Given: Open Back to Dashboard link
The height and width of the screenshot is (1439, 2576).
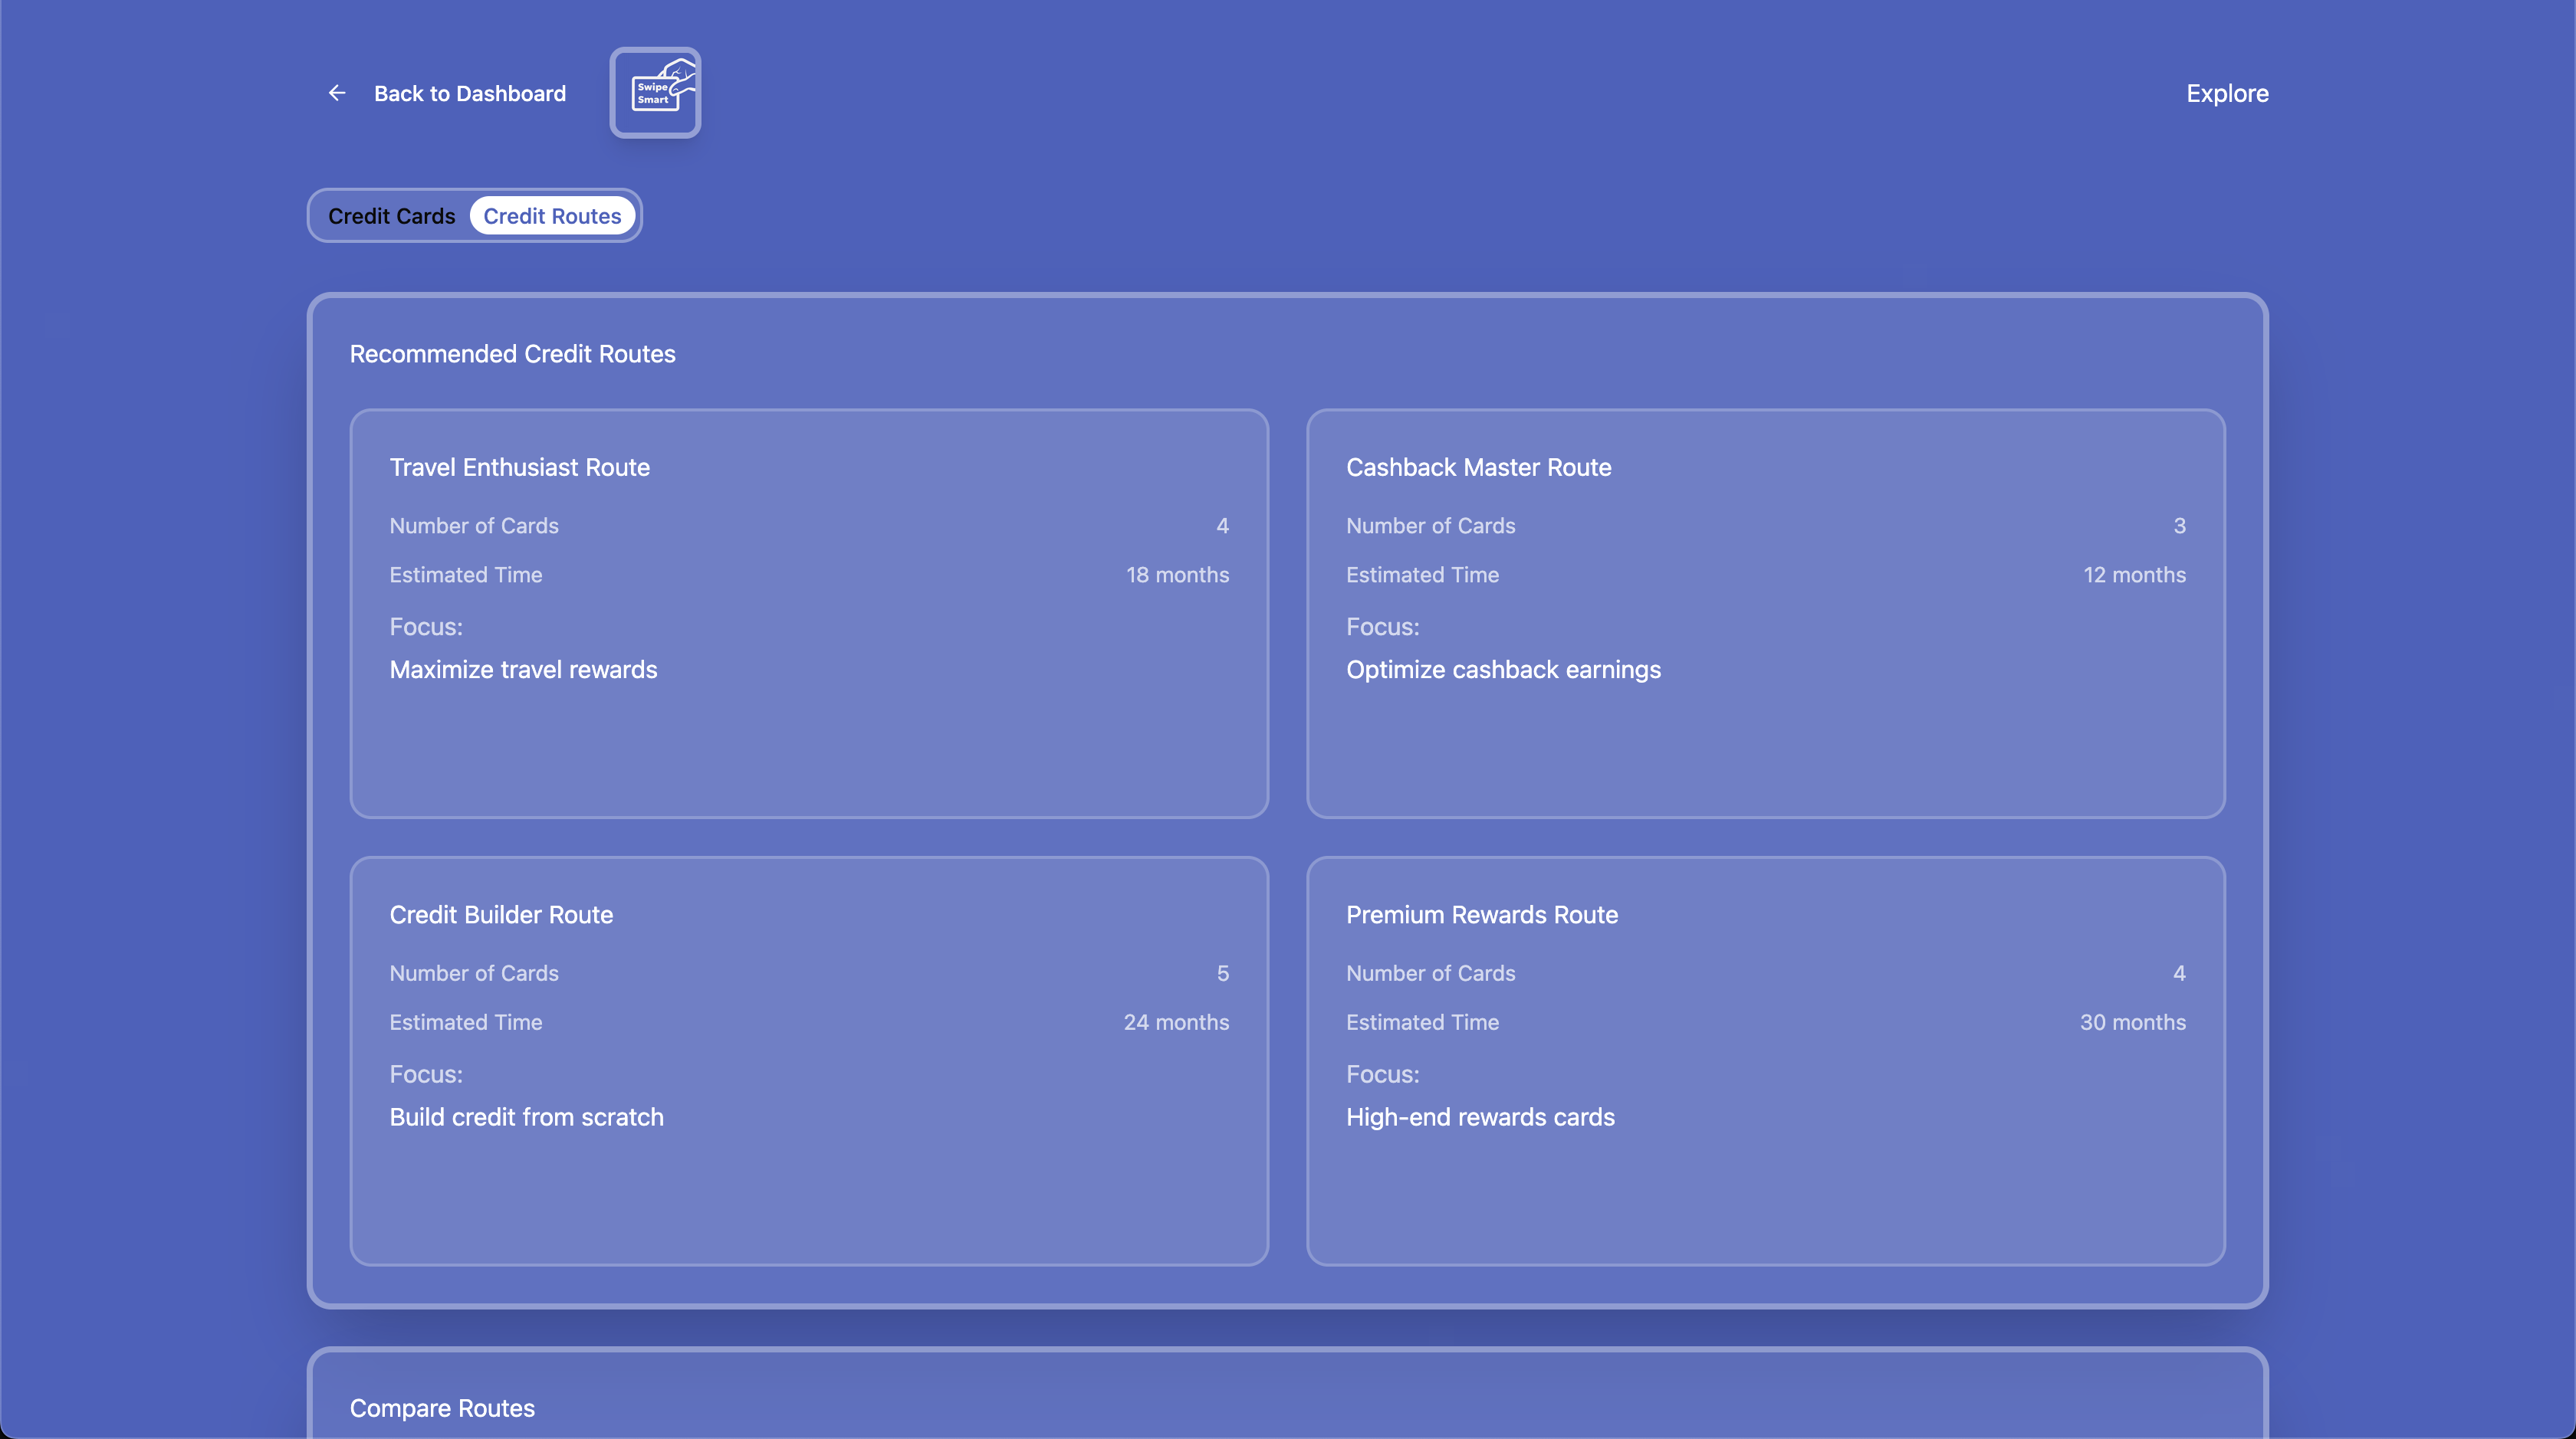Looking at the screenshot, I should point(469,93).
